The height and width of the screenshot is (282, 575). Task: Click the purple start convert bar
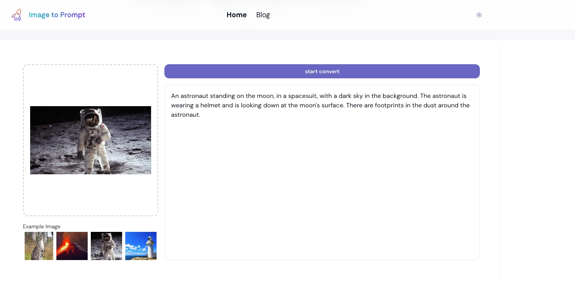322,71
